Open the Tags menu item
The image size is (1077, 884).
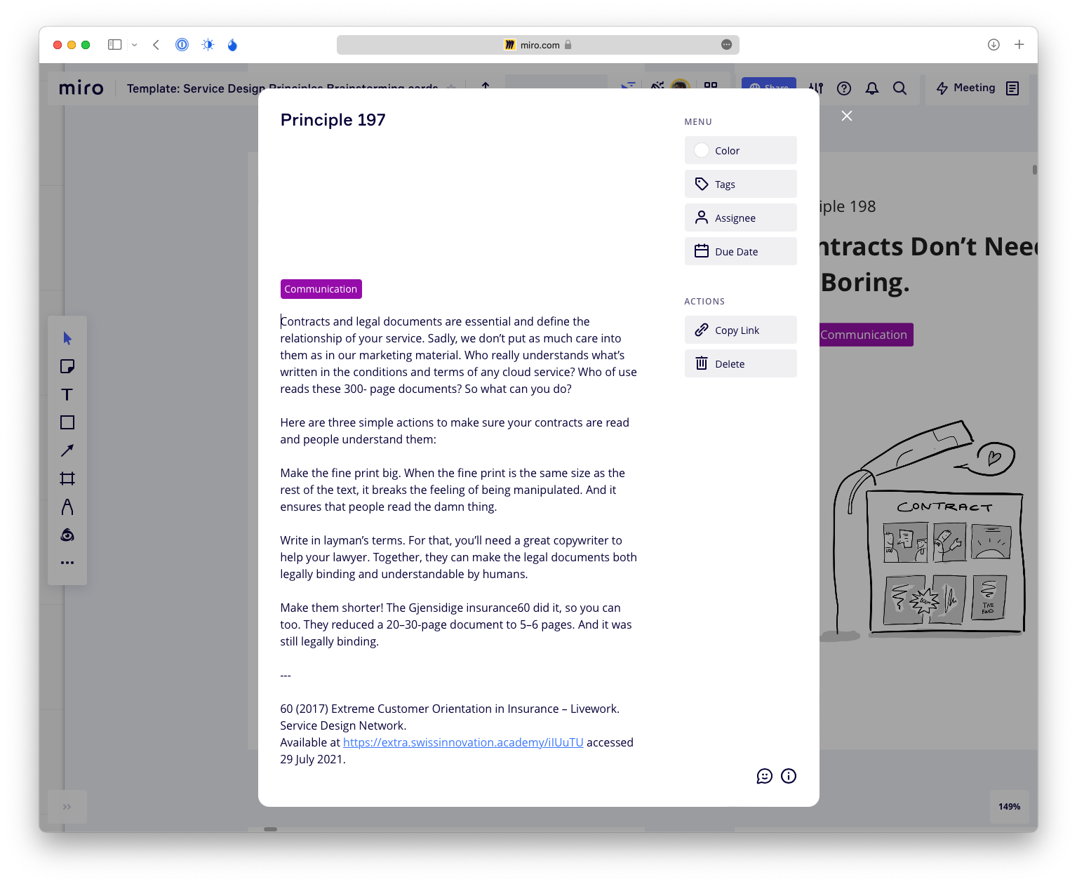tap(740, 185)
